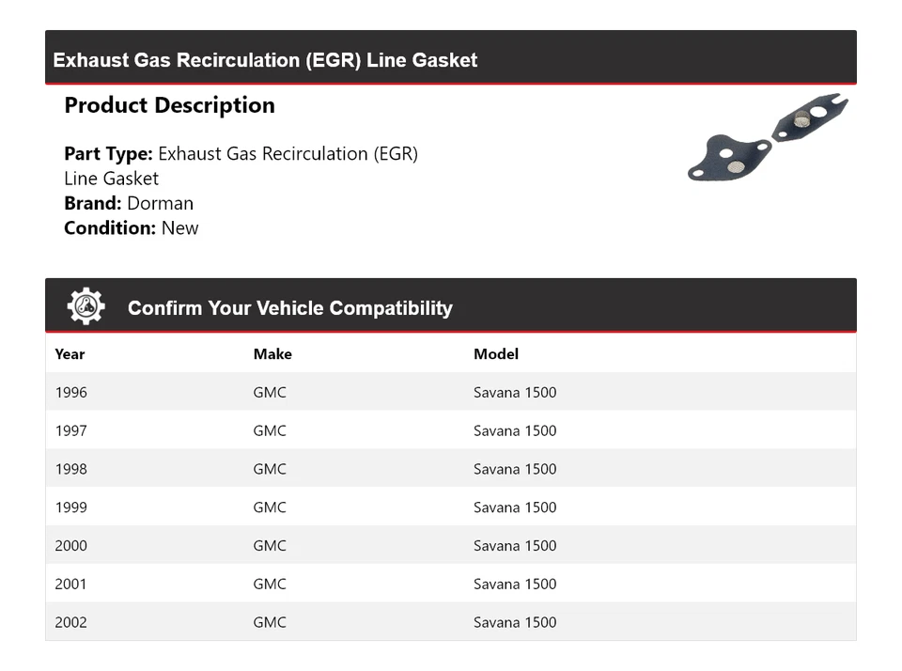The image size is (902, 671).
Task: Click the 2001 year cell
Action: point(70,585)
